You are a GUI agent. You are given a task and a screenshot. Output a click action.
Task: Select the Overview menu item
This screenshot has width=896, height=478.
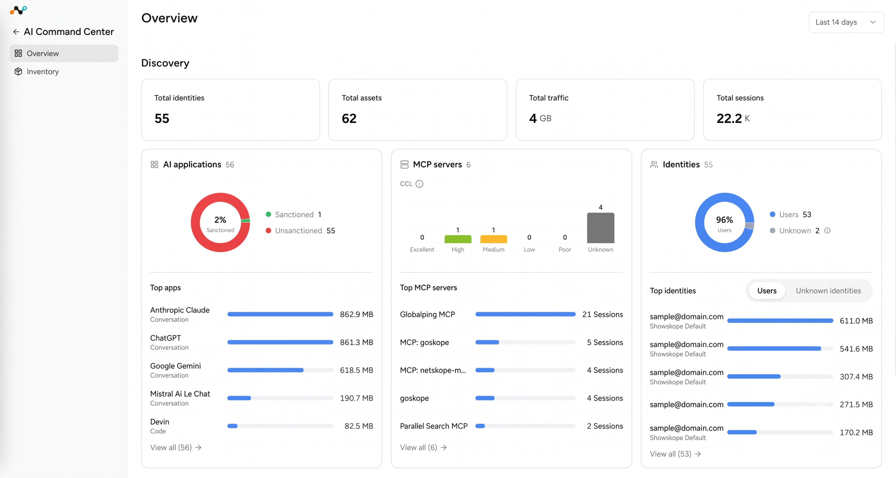coord(64,53)
